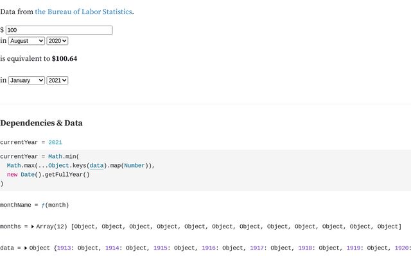Expand the months Array(12) triangle
411x256 pixels.
[33, 227]
